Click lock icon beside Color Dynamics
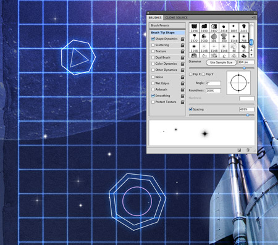Screen dimensions: 278x245 point(182,64)
